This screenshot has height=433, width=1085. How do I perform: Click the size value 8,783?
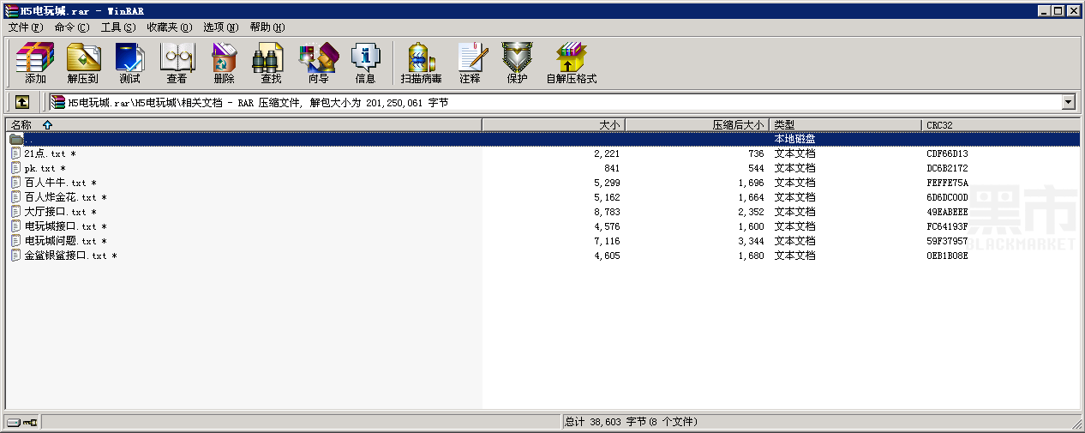pos(607,212)
